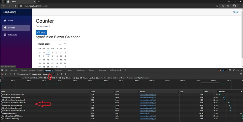The height and width of the screenshot is (122, 243).
Task: Open the network search magnifier
Action: [x=14, y=74]
